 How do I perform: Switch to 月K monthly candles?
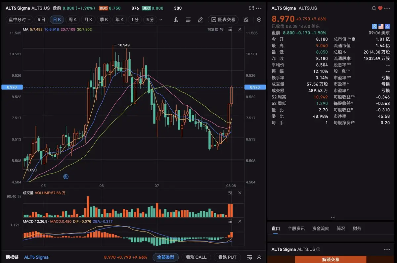pyautogui.click(x=88, y=20)
